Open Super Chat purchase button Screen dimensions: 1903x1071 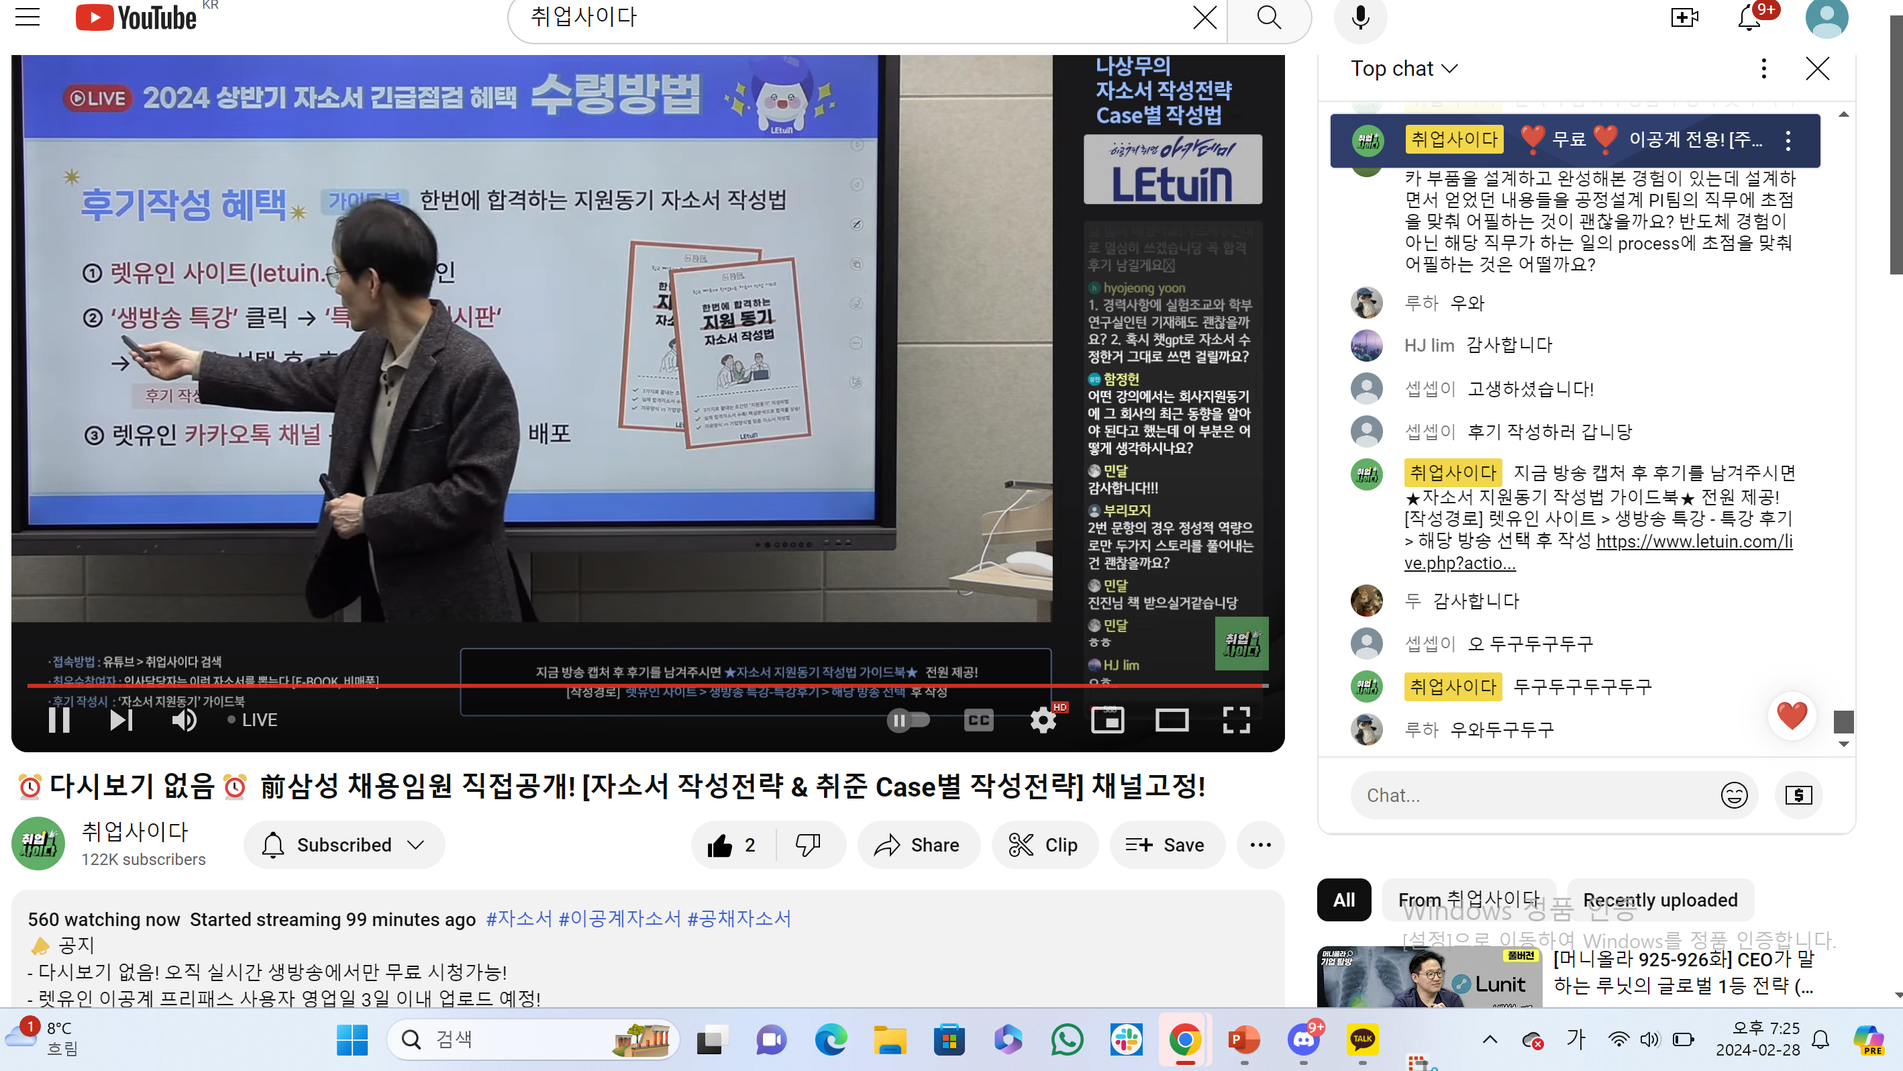click(x=1798, y=795)
